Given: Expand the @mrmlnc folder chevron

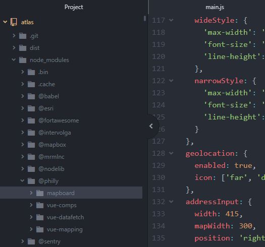Looking at the screenshot, I should [x=23, y=157].
